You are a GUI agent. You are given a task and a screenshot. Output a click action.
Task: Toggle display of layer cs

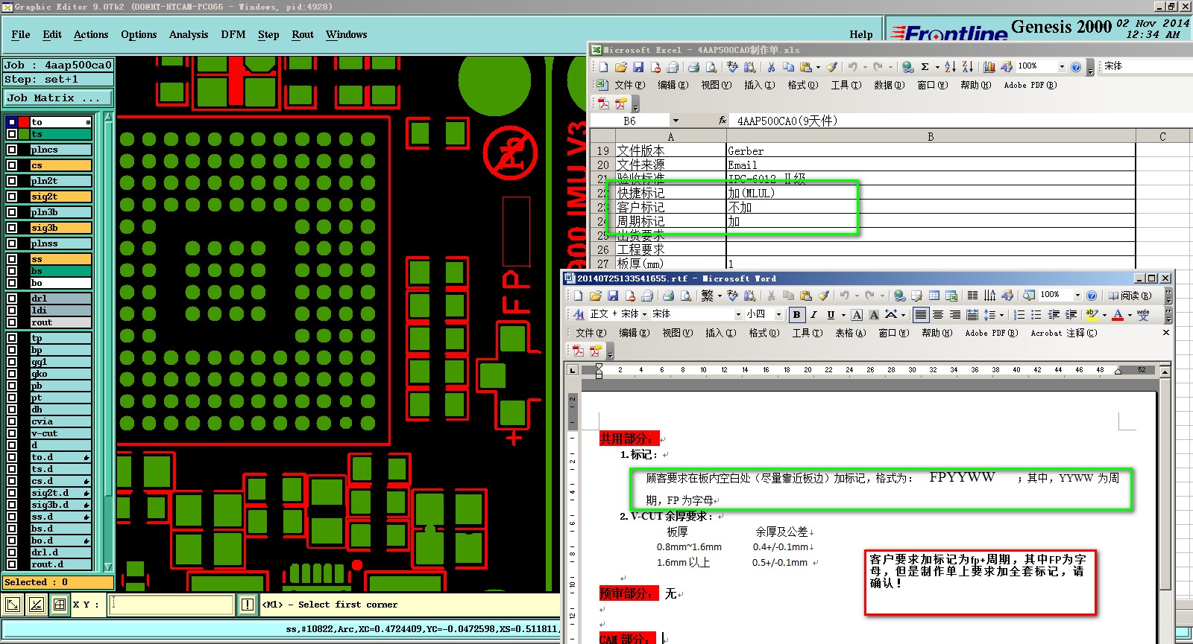pos(12,165)
